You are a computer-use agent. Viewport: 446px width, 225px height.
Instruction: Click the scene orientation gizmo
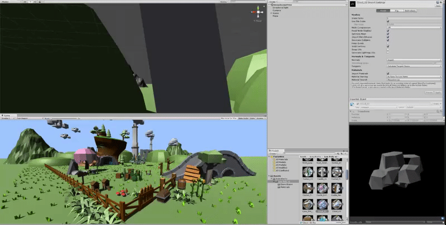point(258,12)
